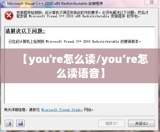Close the installer window with X

[152, 2]
